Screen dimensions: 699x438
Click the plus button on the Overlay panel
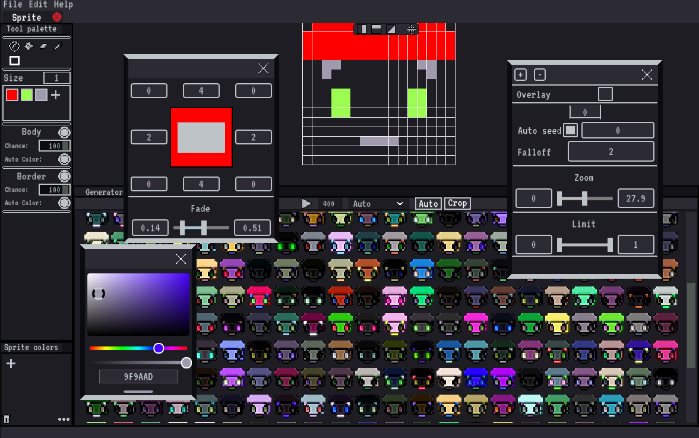click(x=520, y=74)
